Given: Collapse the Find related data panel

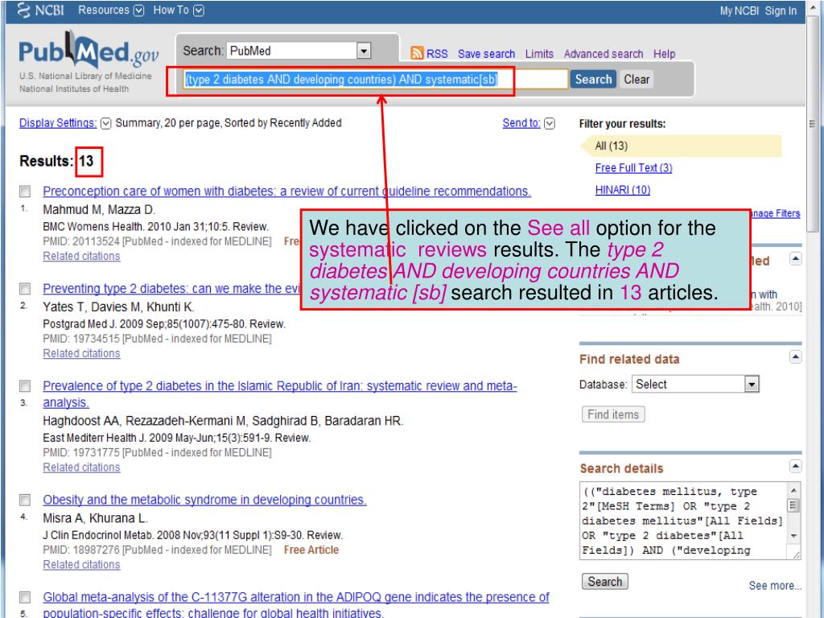Looking at the screenshot, I should point(796,357).
